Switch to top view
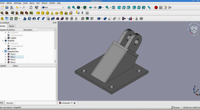 pyautogui.click(x=124, y=7)
